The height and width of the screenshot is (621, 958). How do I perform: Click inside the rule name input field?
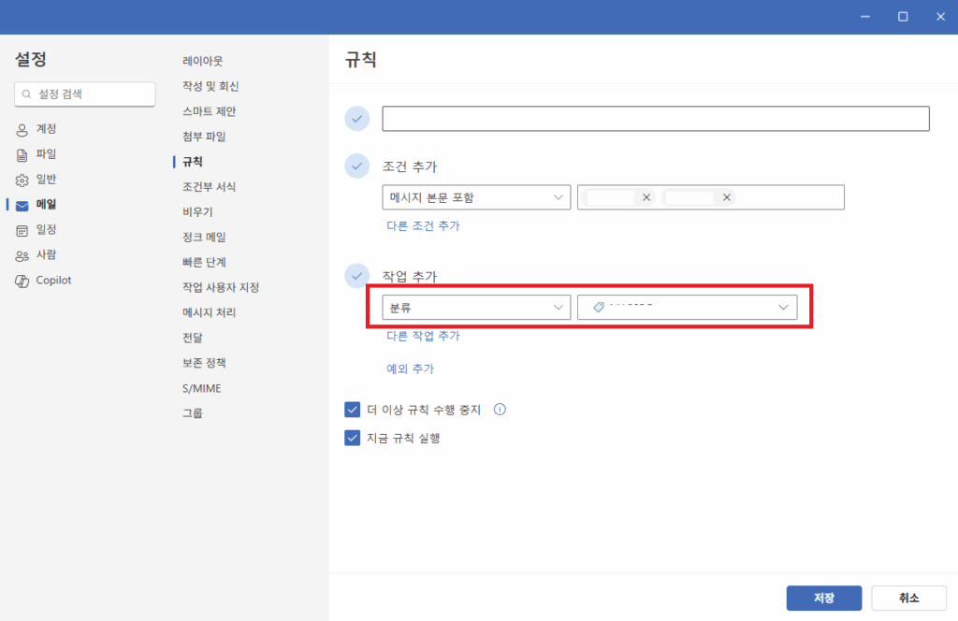click(655, 118)
